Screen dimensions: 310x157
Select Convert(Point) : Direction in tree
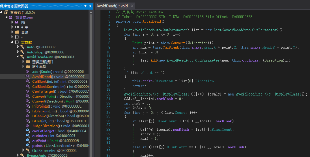point(60,96)
